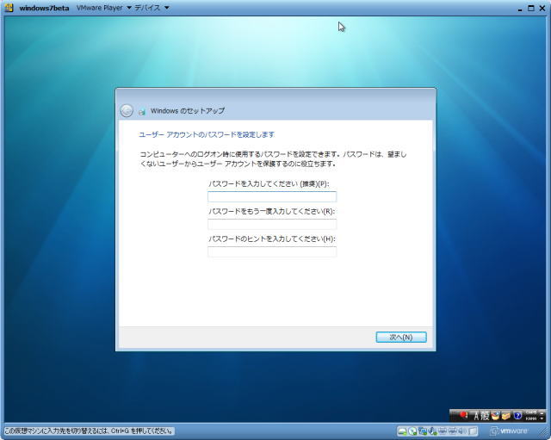
Task: Open the VMware Player menu
Action: tap(103, 8)
